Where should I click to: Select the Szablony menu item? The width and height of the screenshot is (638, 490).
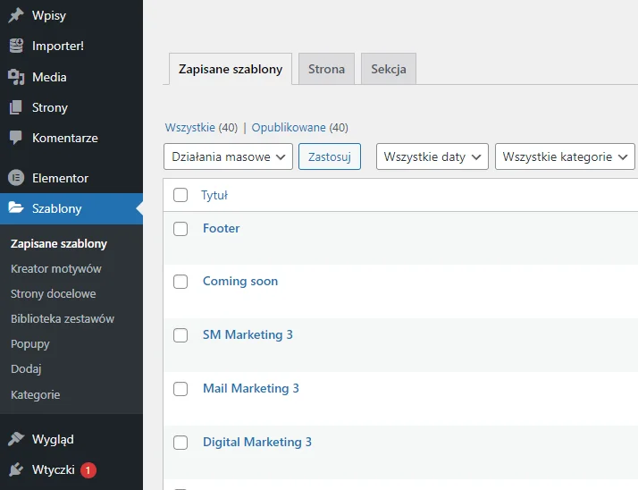[71, 208]
